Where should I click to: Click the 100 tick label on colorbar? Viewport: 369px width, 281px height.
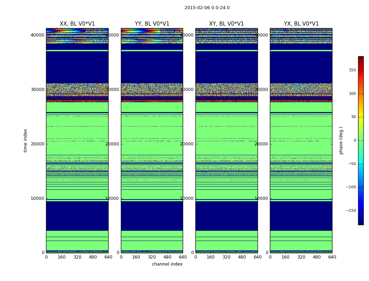coord(352,94)
